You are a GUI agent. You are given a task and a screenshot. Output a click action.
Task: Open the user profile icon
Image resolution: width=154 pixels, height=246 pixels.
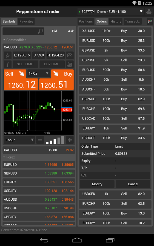[149, 11]
